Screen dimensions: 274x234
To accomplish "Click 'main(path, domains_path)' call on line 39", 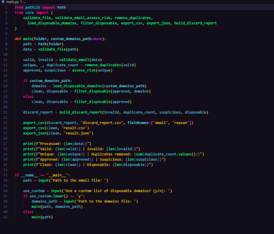I will point(57,207).
